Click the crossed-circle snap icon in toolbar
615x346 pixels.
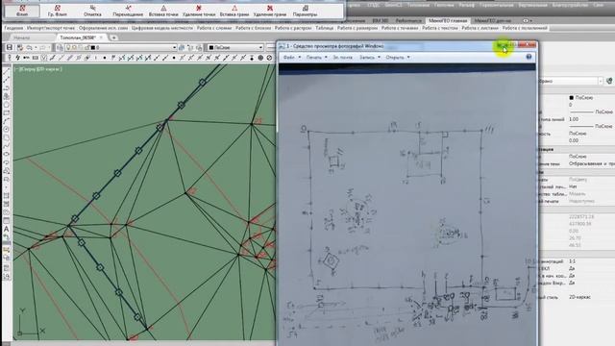pyautogui.click(x=269, y=58)
